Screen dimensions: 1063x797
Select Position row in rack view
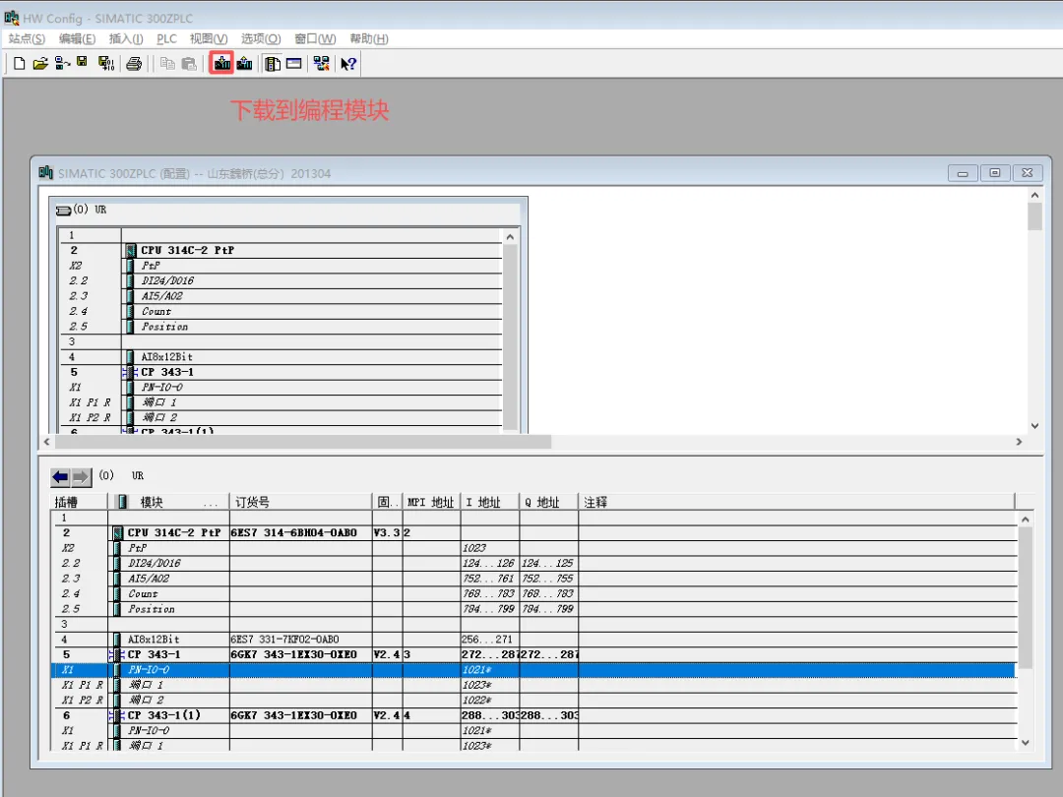tap(281, 327)
